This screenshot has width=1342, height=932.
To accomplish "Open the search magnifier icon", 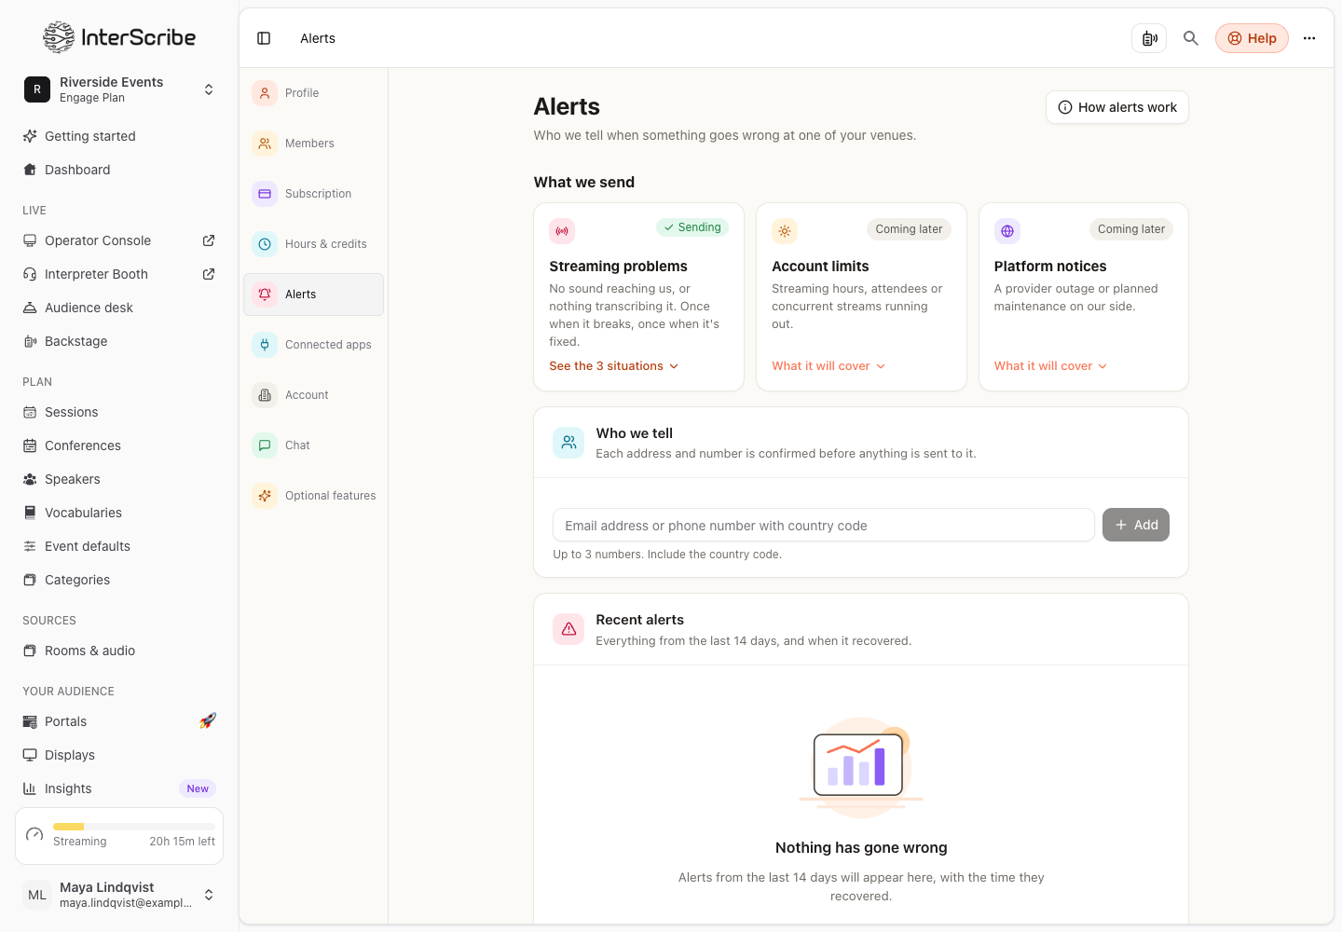I will tap(1191, 38).
